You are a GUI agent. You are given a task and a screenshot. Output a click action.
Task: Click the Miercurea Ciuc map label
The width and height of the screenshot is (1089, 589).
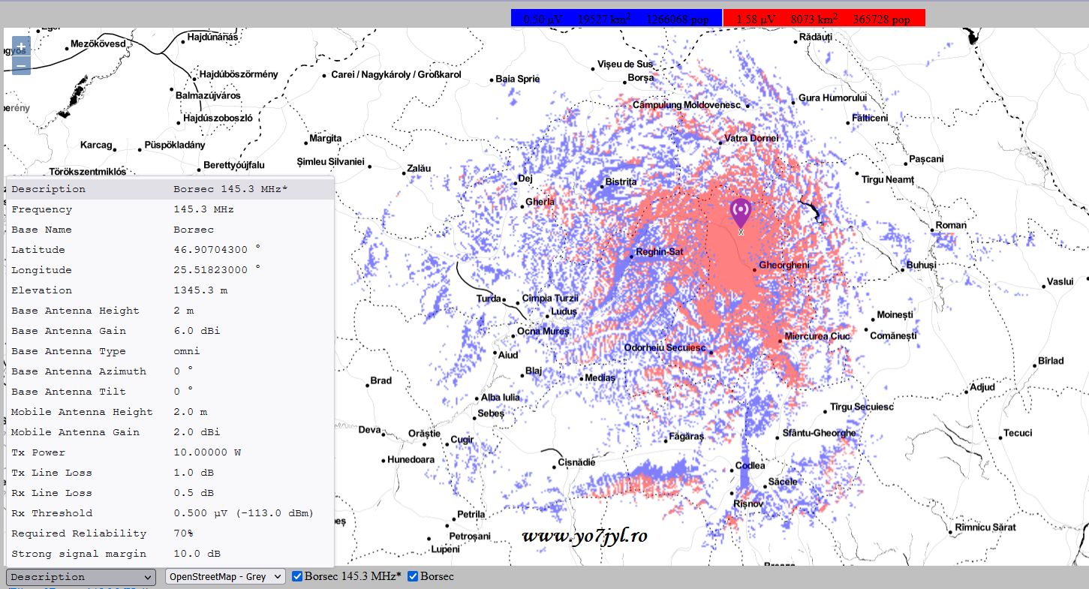[x=817, y=336]
